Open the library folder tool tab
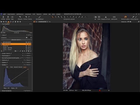Viewport: 140px width, 105px height. click(1, 22)
